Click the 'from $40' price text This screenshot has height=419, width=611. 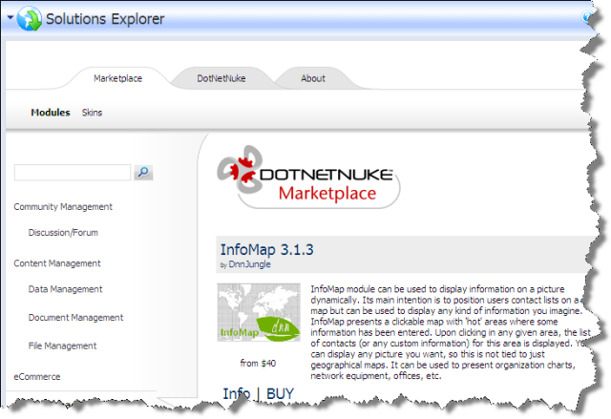coord(258,364)
